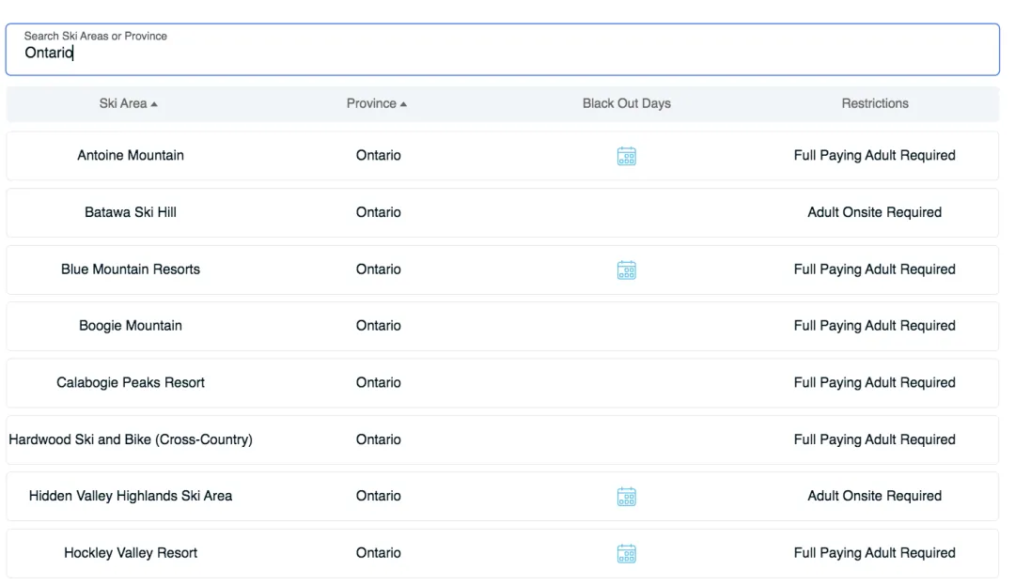Choose Calabogie Peaks Resort entry

(x=131, y=382)
